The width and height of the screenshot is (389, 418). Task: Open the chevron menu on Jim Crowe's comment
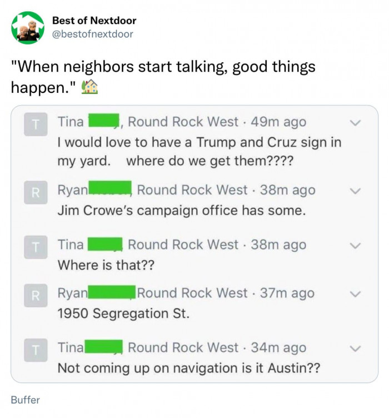(x=357, y=191)
